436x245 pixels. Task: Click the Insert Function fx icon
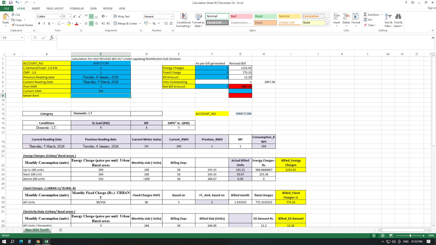pos(52,38)
